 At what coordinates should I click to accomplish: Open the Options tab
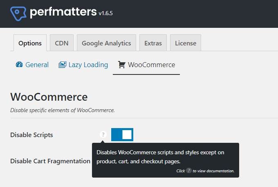(30, 43)
